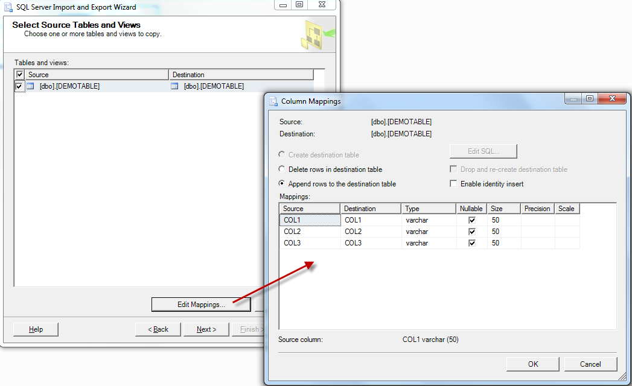Open Type dropdown cell for COL2
The height and width of the screenshot is (386, 632).
tap(429, 232)
